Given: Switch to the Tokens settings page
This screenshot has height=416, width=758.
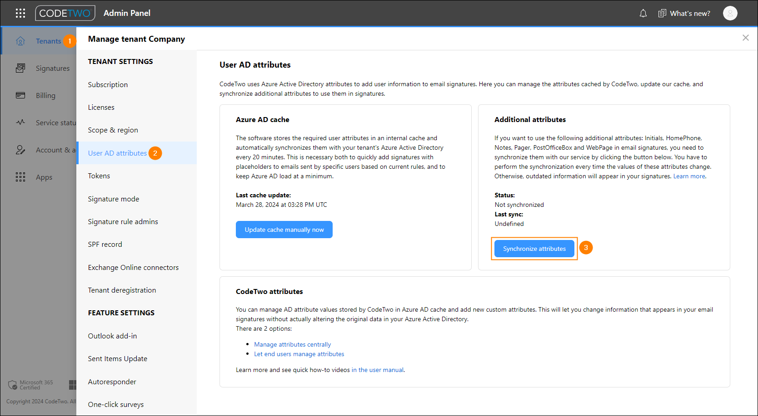Looking at the screenshot, I should click(99, 176).
